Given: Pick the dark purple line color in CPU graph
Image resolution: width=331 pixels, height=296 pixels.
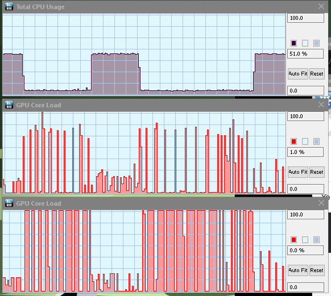Looking at the screenshot, I should (293, 43).
